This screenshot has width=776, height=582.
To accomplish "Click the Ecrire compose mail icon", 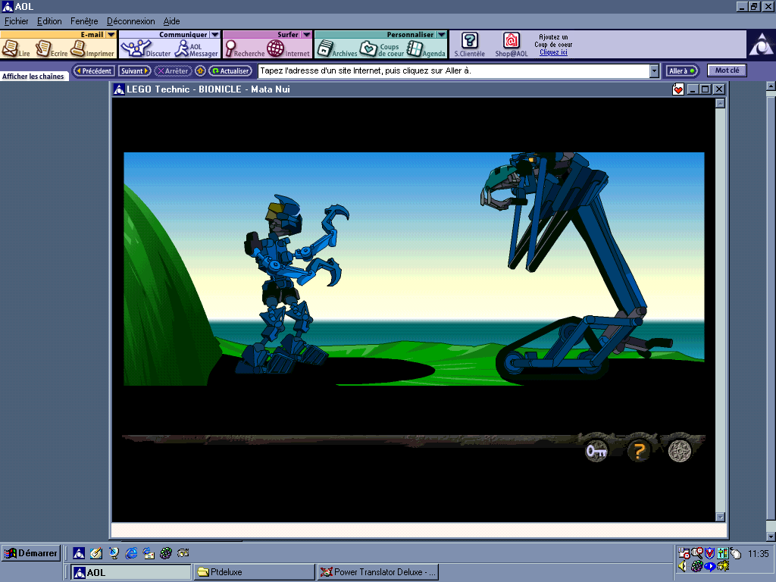I will pyautogui.click(x=51, y=49).
